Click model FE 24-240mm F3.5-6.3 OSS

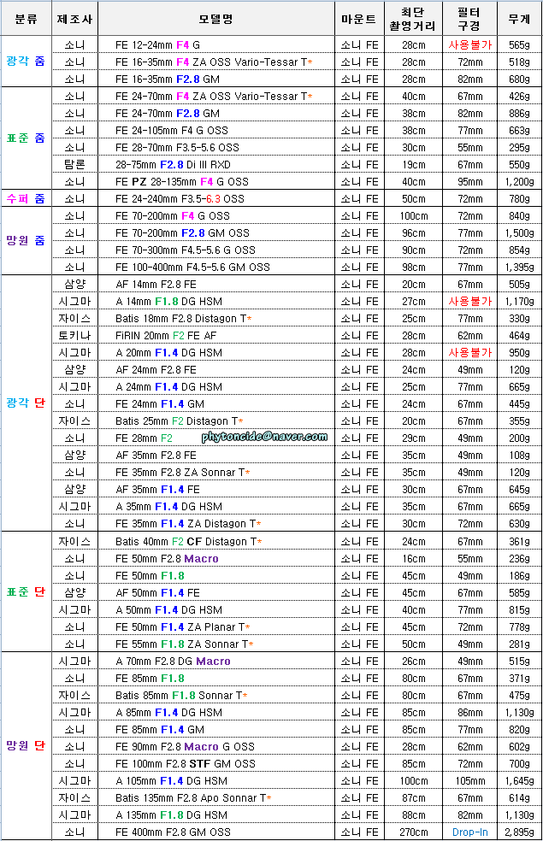pos(180,199)
